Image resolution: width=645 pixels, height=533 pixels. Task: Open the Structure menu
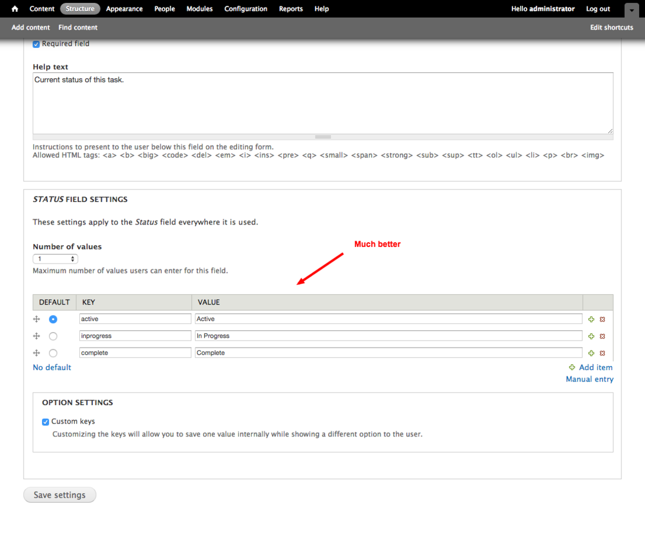coord(80,9)
